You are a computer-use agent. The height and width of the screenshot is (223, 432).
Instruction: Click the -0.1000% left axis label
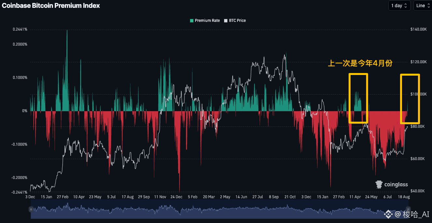pos(20,144)
